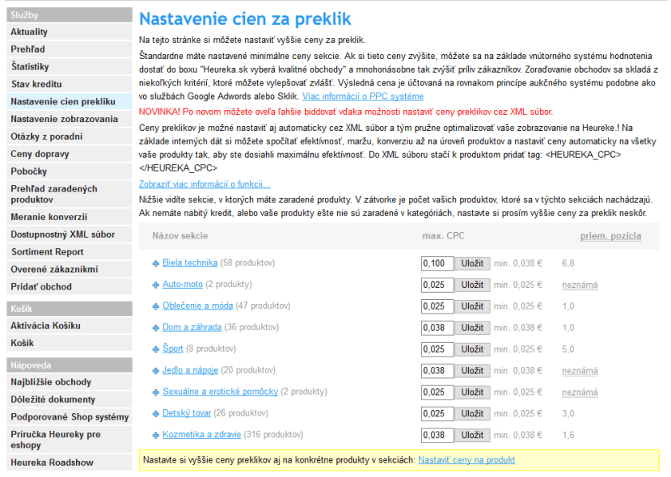Screen dimensions: 671x477
Task: Click Nastaviť ceny na produkt link
Action: [467, 460]
